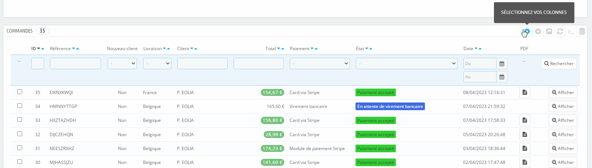Sort Date column descending
Viewport: 592px width, 168px height.
coord(476,49)
